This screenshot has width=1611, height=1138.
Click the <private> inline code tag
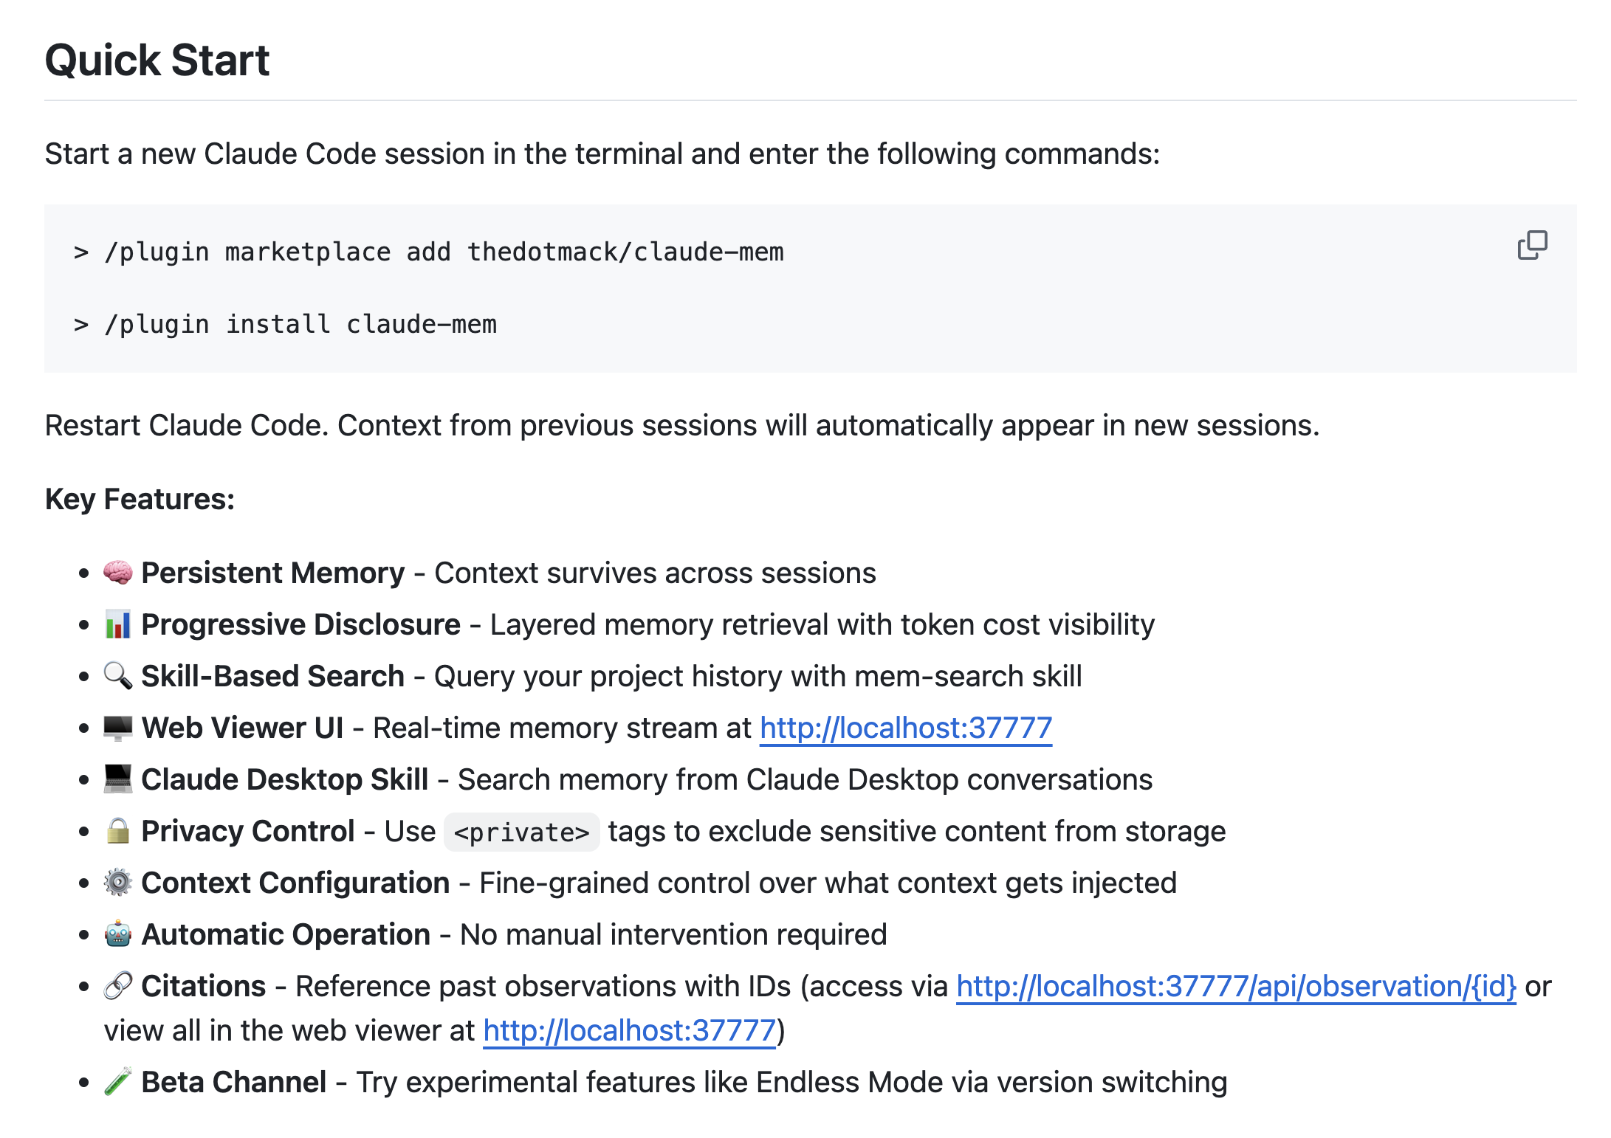[521, 832]
